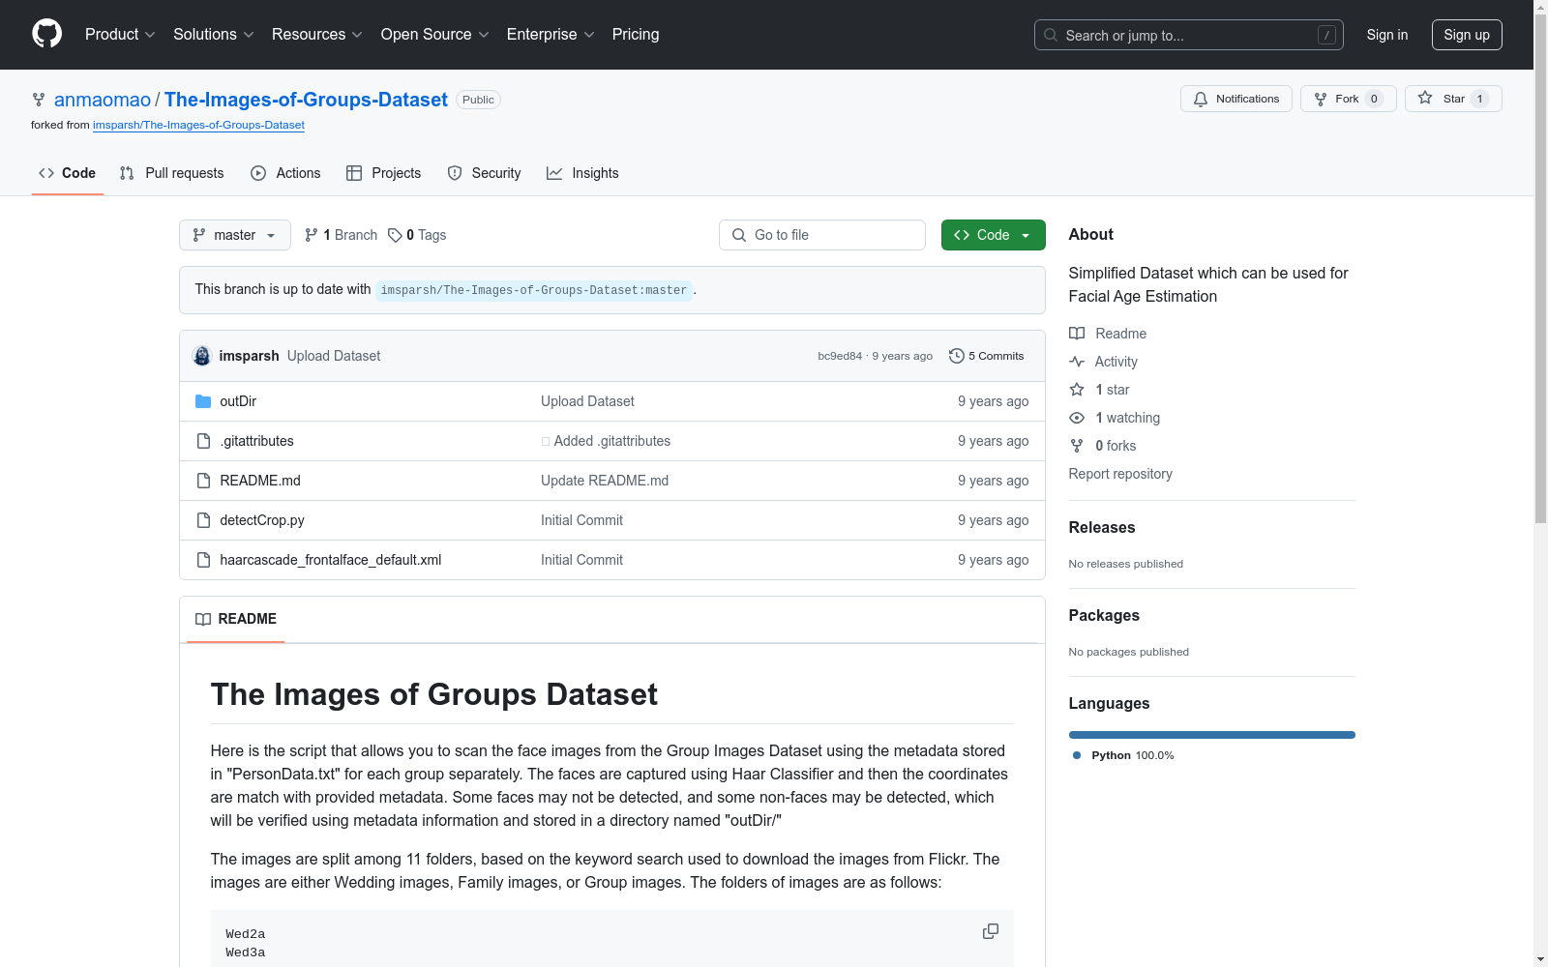Click the fork icon next to 0 forks
Image resolution: width=1548 pixels, height=967 pixels.
1077,446
